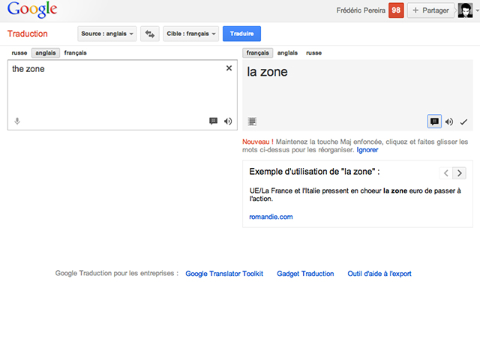Image resolution: width=480 pixels, height=360 pixels.
Task: Select anglais as source language
Action: coord(46,53)
